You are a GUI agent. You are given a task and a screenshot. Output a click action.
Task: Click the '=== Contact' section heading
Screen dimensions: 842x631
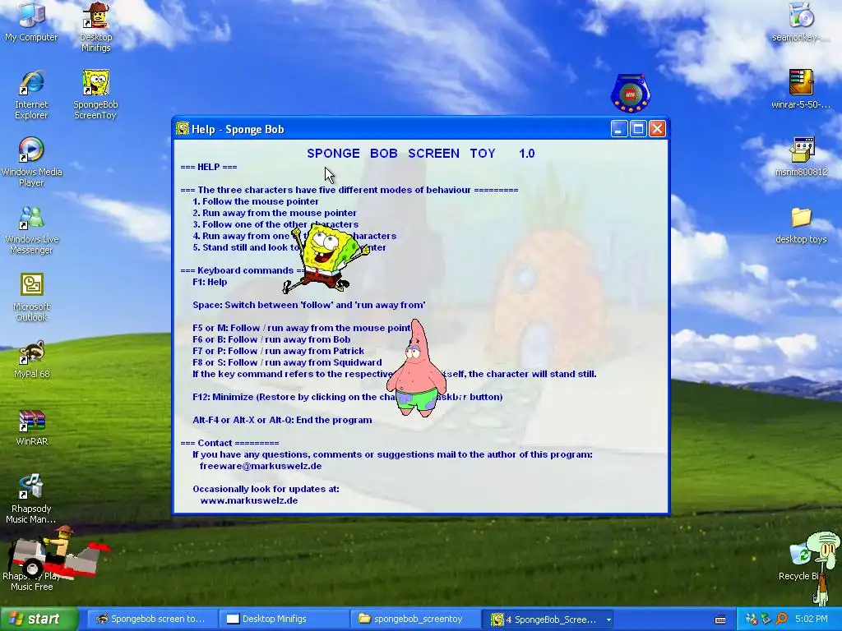pos(229,443)
